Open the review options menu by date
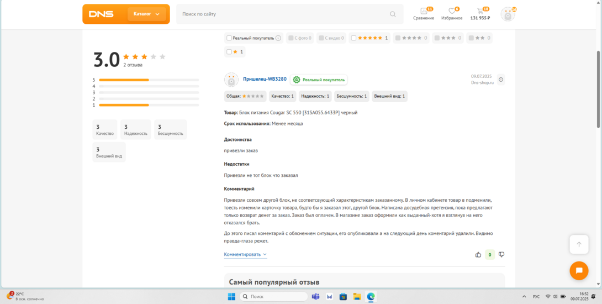Viewport: 602px width, 304px height. tap(501, 80)
